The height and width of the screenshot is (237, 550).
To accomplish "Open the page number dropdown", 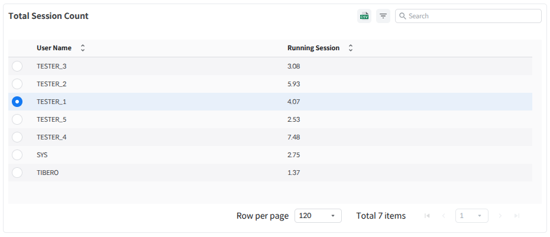I will [x=471, y=216].
